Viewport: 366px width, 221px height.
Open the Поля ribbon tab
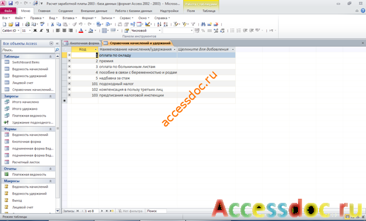click(191, 11)
